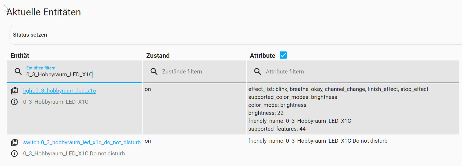462x166 pixels.
Task: Click the switch's friendly_name attribute text
Action: (x=318, y=141)
